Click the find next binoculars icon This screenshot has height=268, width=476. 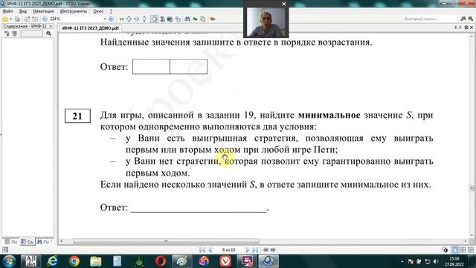[x=471, y=19]
